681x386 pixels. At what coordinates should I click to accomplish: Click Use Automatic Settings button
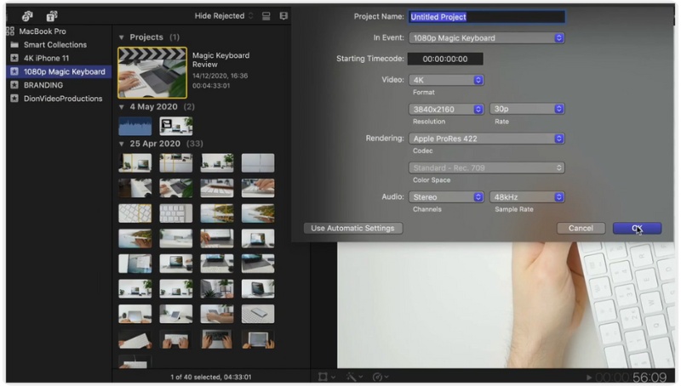pos(352,229)
